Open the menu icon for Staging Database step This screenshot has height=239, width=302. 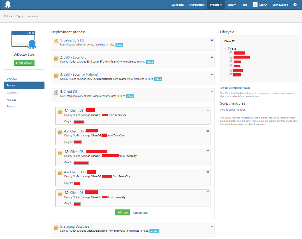click(x=212, y=226)
